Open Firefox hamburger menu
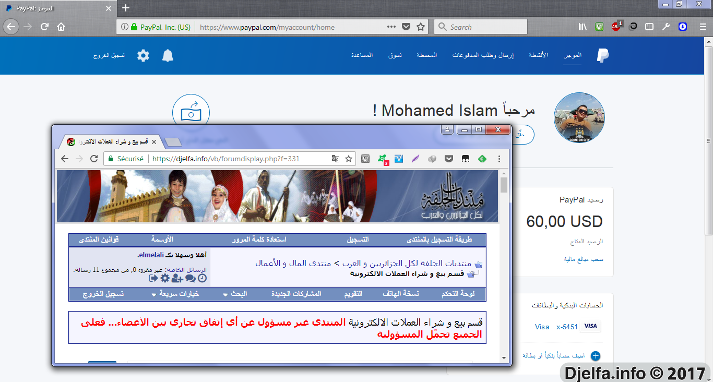 [703, 27]
